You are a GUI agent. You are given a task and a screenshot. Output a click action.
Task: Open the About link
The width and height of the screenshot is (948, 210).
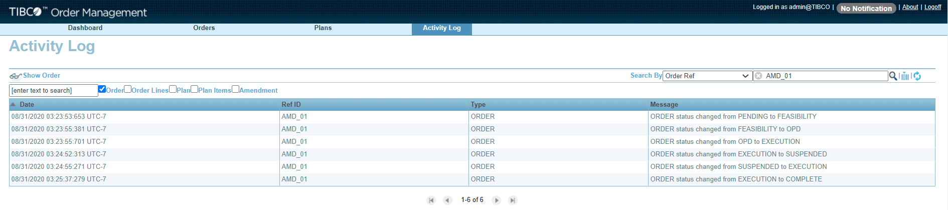coord(910,7)
